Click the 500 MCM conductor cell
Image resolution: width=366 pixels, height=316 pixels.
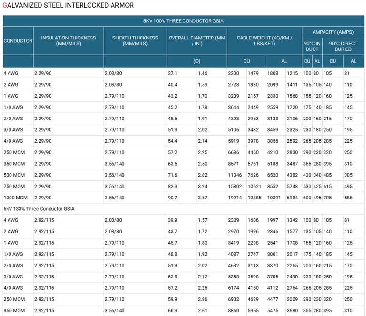pos(14,175)
